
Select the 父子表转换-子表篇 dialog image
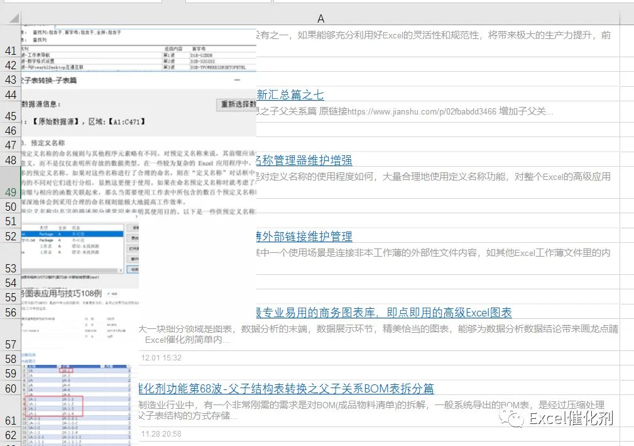point(139,104)
